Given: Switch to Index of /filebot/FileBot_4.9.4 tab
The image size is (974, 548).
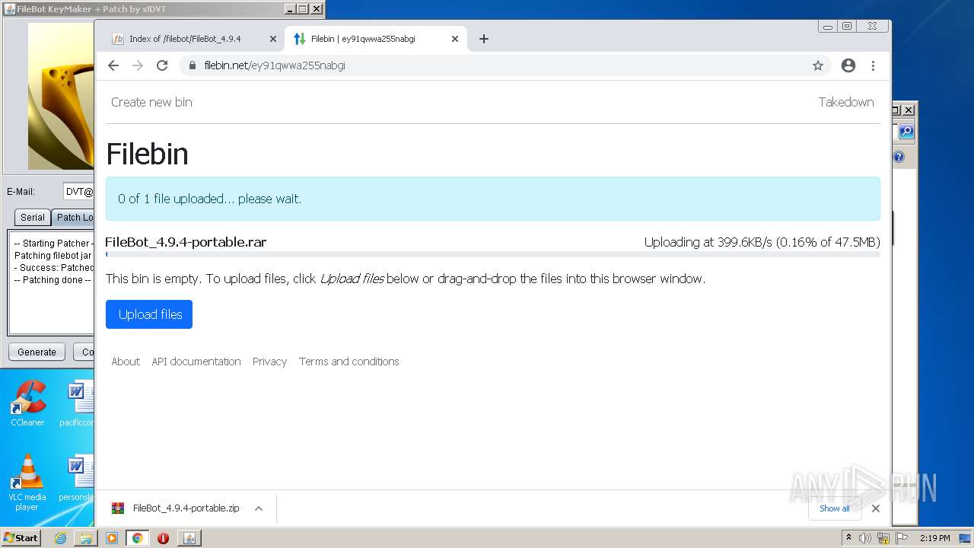Looking at the screenshot, I should point(185,39).
